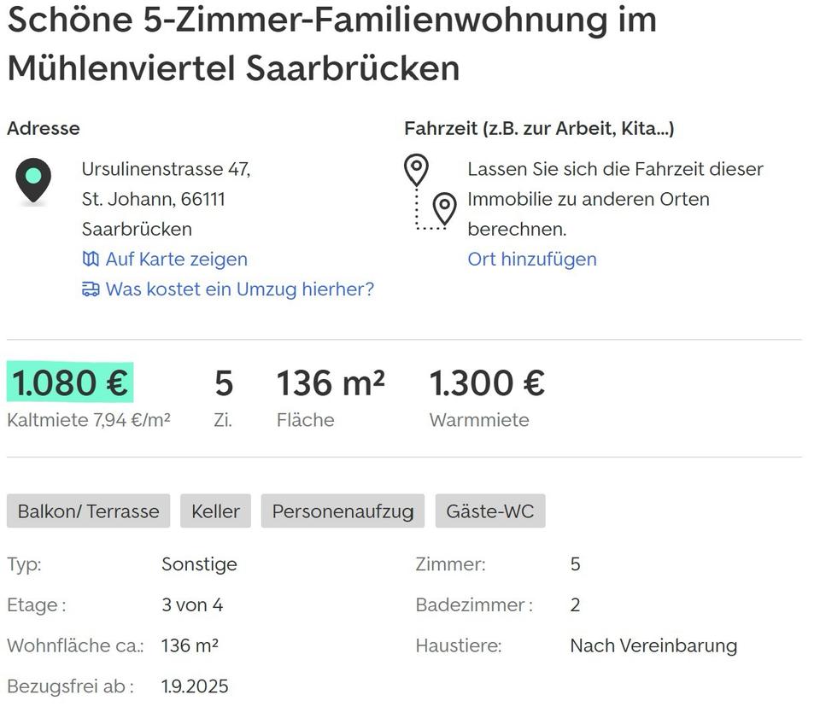Click the 1.300 € Warmmiete value
Image resolution: width=820 pixels, height=718 pixels.
[486, 383]
